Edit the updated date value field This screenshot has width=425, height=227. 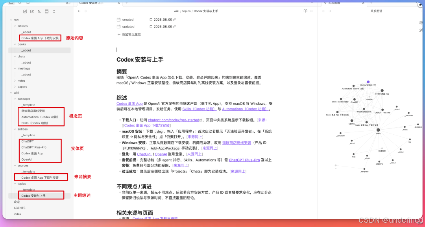tap(163, 27)
